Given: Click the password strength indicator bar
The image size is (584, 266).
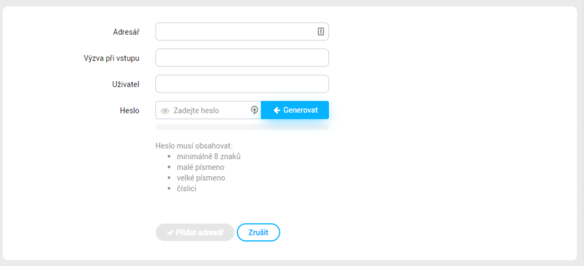Looking at the screenshot, I should (242, 128).
